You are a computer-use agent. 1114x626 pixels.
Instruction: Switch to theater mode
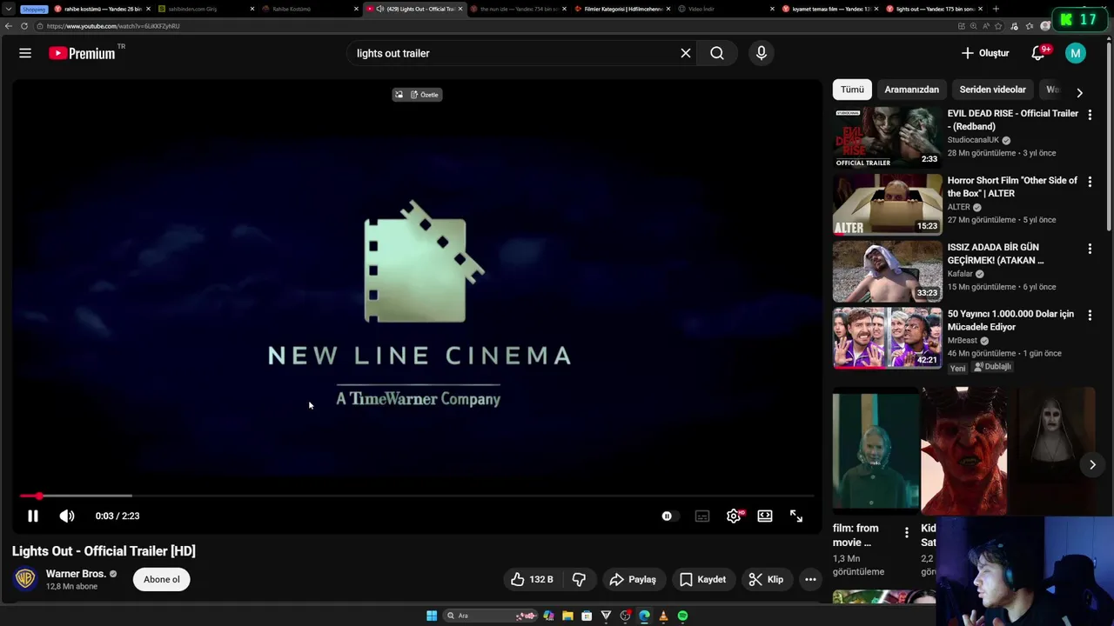point(765,516)
